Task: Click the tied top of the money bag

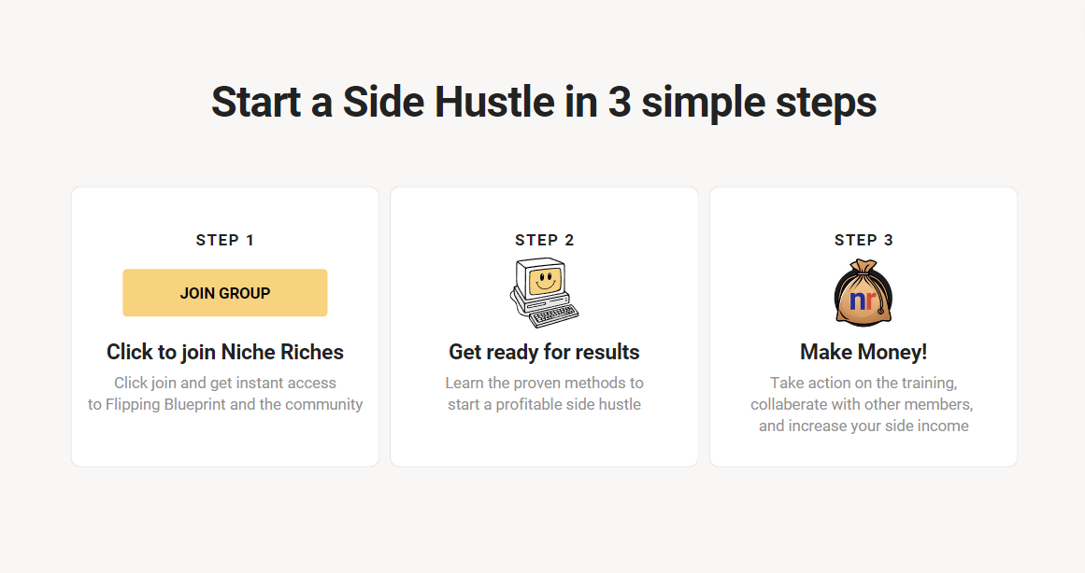Action: click(x=864, y=267)
